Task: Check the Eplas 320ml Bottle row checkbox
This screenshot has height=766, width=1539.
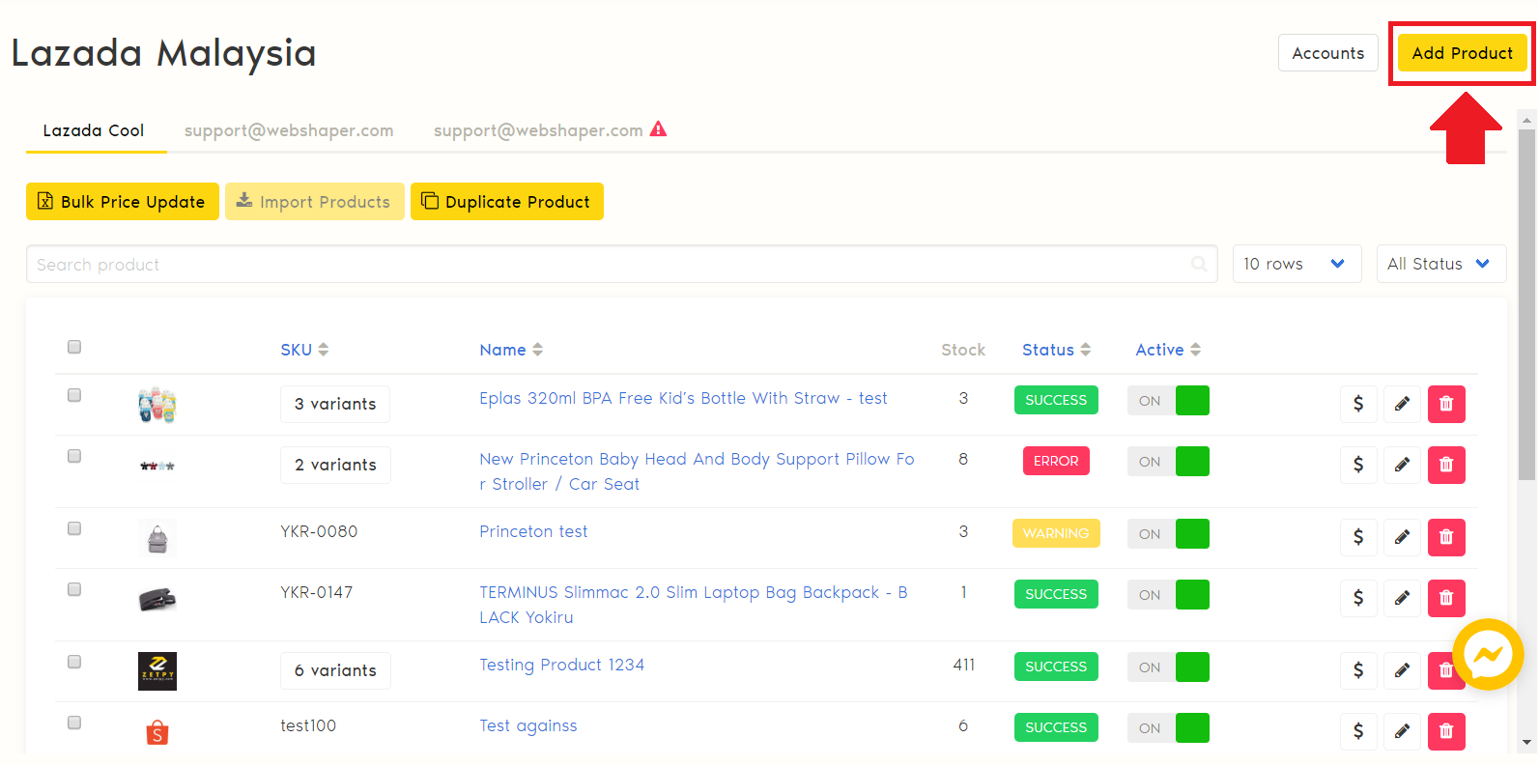Action: point(74,395)
